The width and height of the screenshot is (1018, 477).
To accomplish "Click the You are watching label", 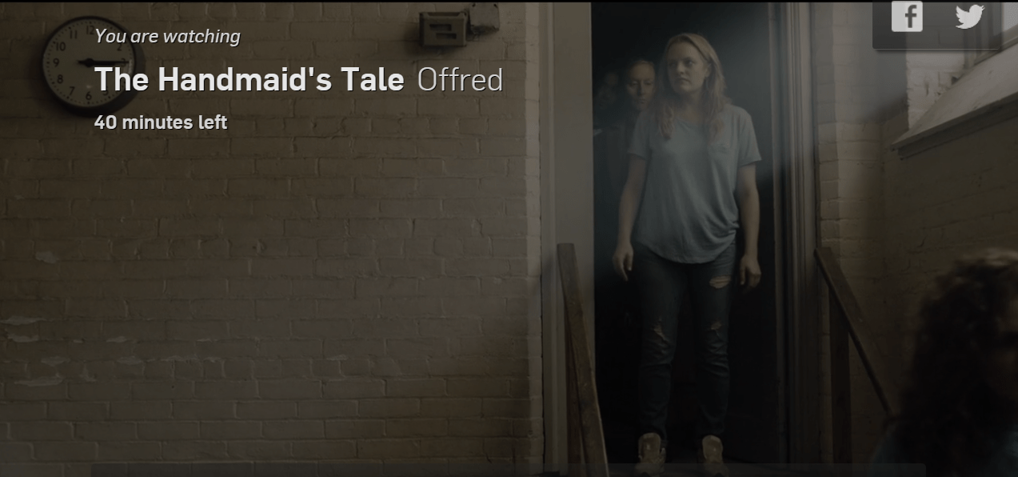I will point(167,36).
